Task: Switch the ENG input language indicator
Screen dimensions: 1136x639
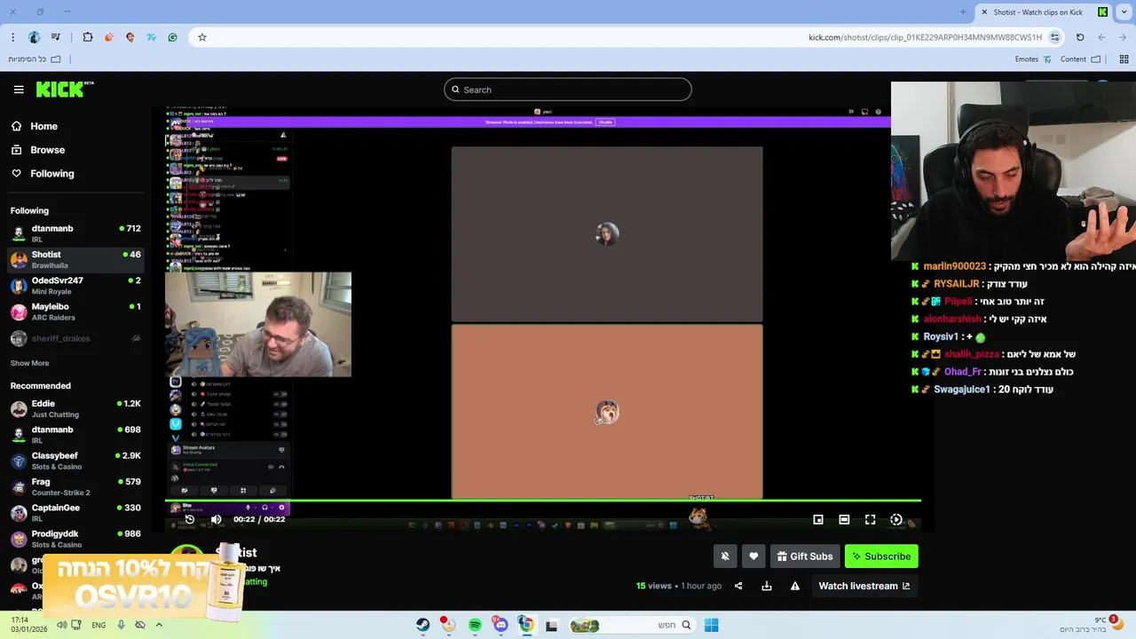Action: [x=99, y=626]
